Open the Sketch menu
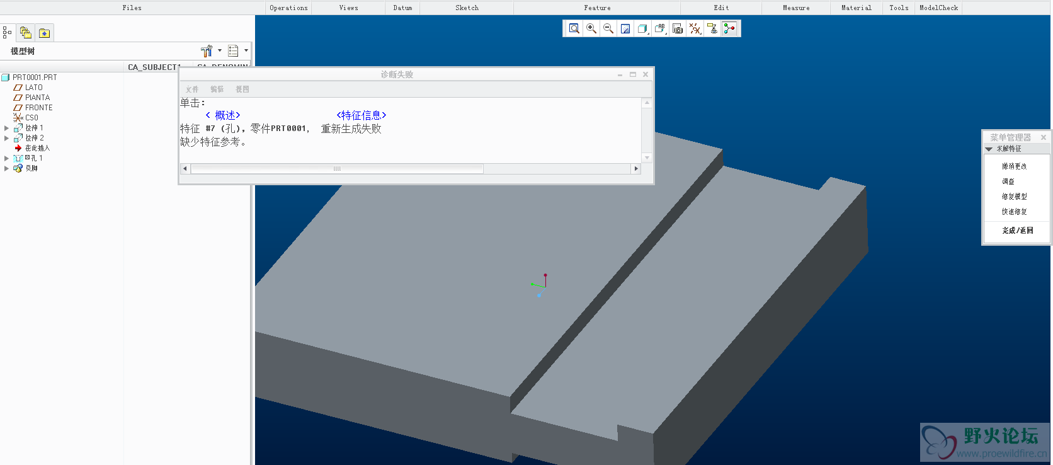 (x=467, y=8)
